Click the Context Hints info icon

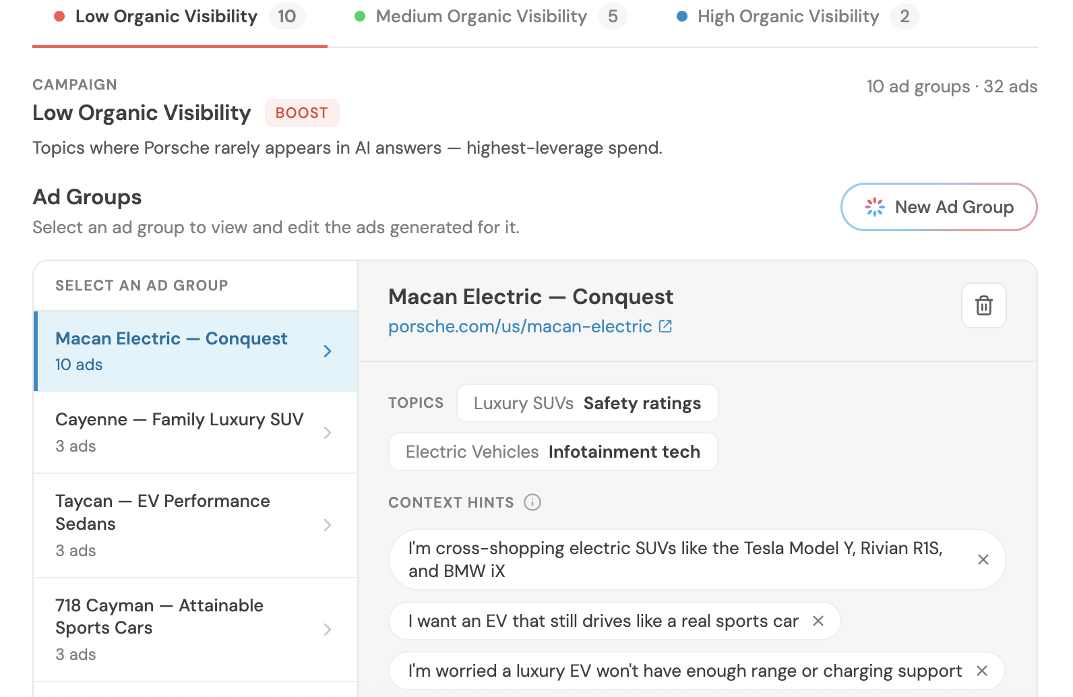click(532, 502)
